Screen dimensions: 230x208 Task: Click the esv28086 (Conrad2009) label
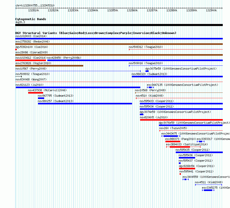(32, 52)
